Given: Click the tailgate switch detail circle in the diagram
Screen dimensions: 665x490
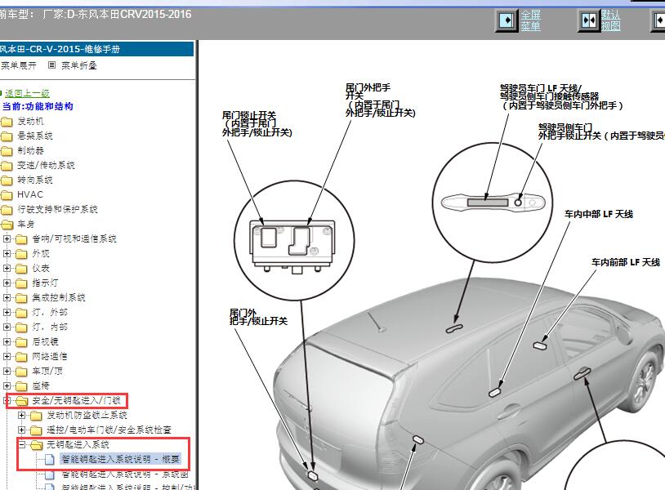Looking at the screenshot, I should [x=294, y=241].
